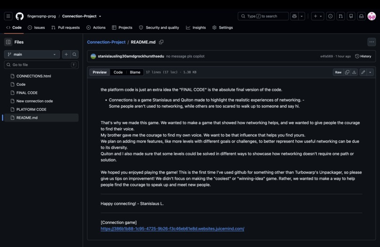Open Copilot chat icon in header

pyautogui.click(x=295, y=16)
